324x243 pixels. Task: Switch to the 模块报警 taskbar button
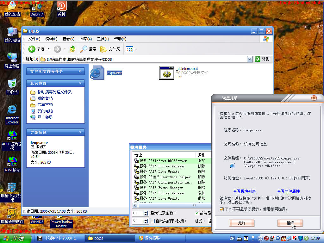pyautogui.click(x=160, y=239)
